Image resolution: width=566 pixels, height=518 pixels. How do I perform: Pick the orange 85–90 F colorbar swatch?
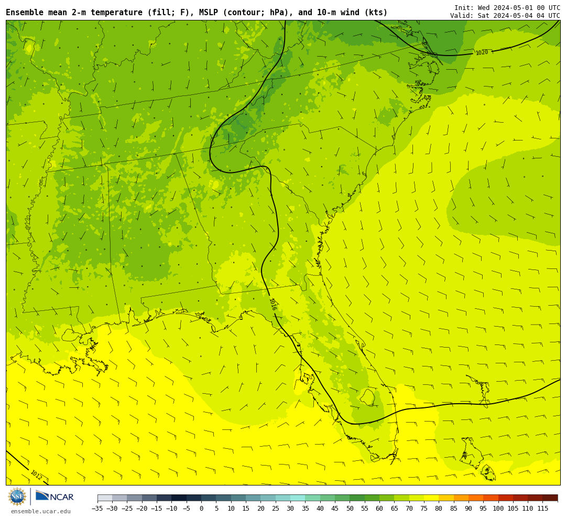pyautogui.click(x=461, y=498)
